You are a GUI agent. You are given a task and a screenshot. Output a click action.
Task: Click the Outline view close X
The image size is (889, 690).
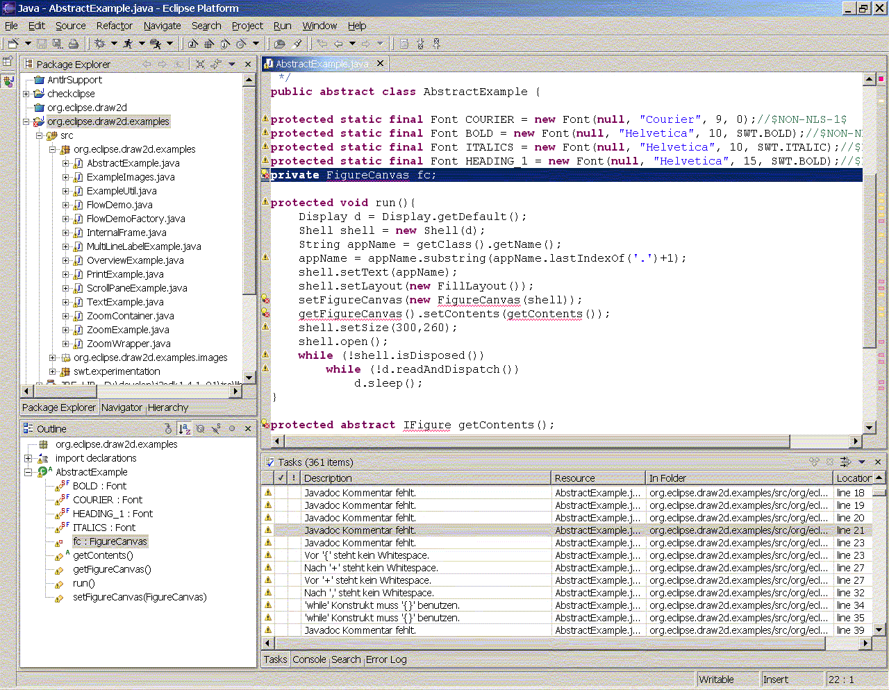tap(248, 429)
